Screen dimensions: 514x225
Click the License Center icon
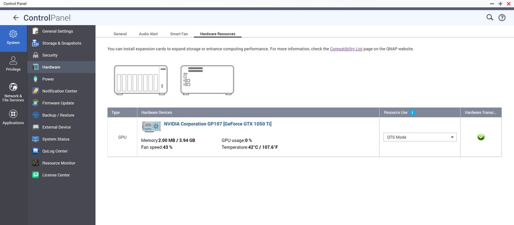(x=36, y=175)
